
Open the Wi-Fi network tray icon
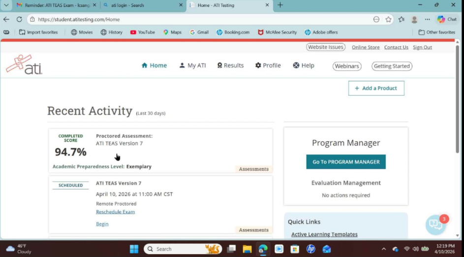(x=407, y=249)
